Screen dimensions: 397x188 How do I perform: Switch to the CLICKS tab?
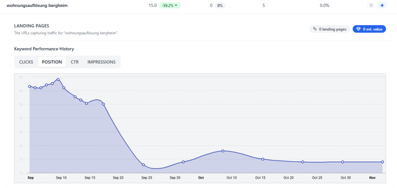[x=26, y=62]
